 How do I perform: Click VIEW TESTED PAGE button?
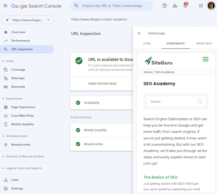102,84
